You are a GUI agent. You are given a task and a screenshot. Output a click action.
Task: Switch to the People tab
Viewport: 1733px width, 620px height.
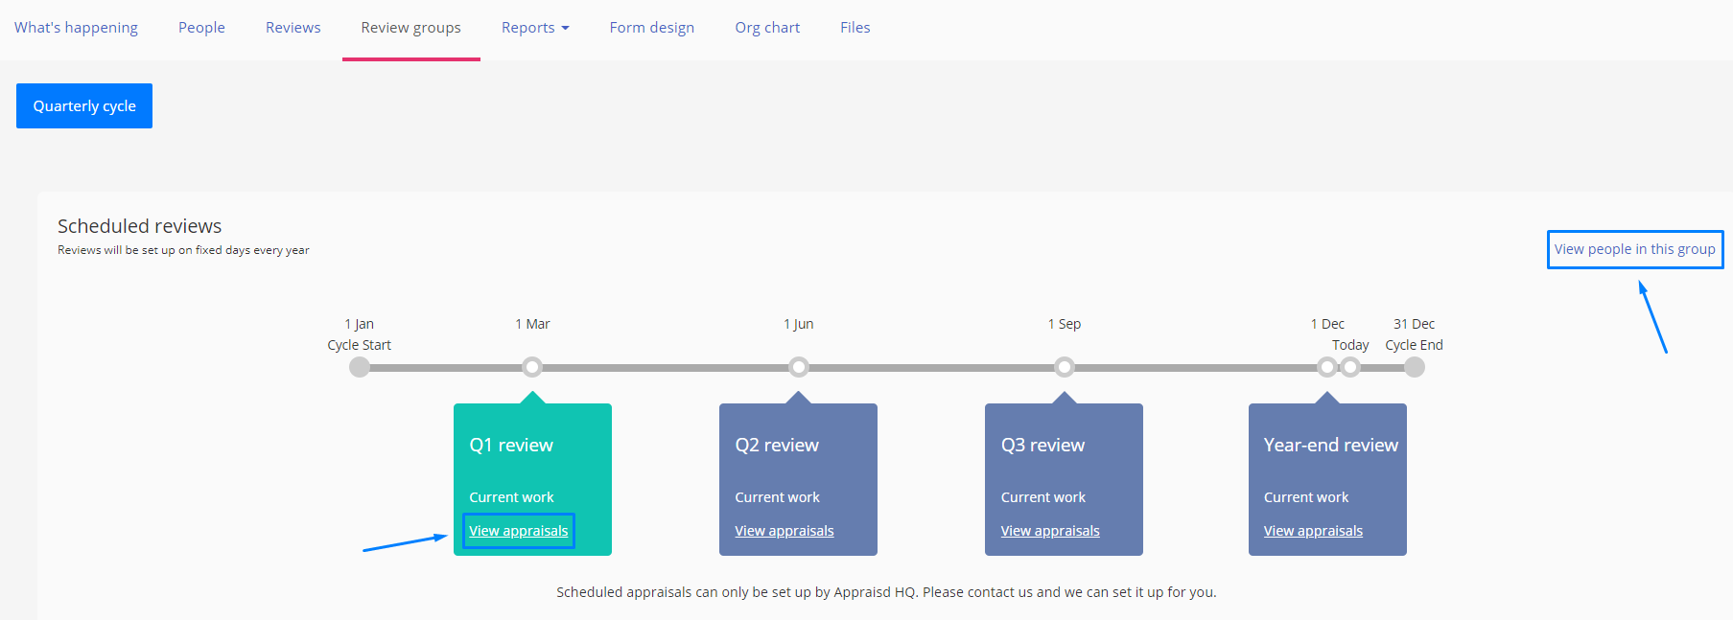click(x=201, y=28)
